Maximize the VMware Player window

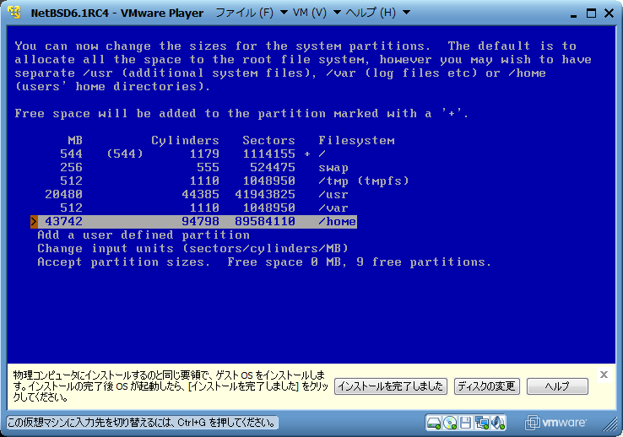591,13
